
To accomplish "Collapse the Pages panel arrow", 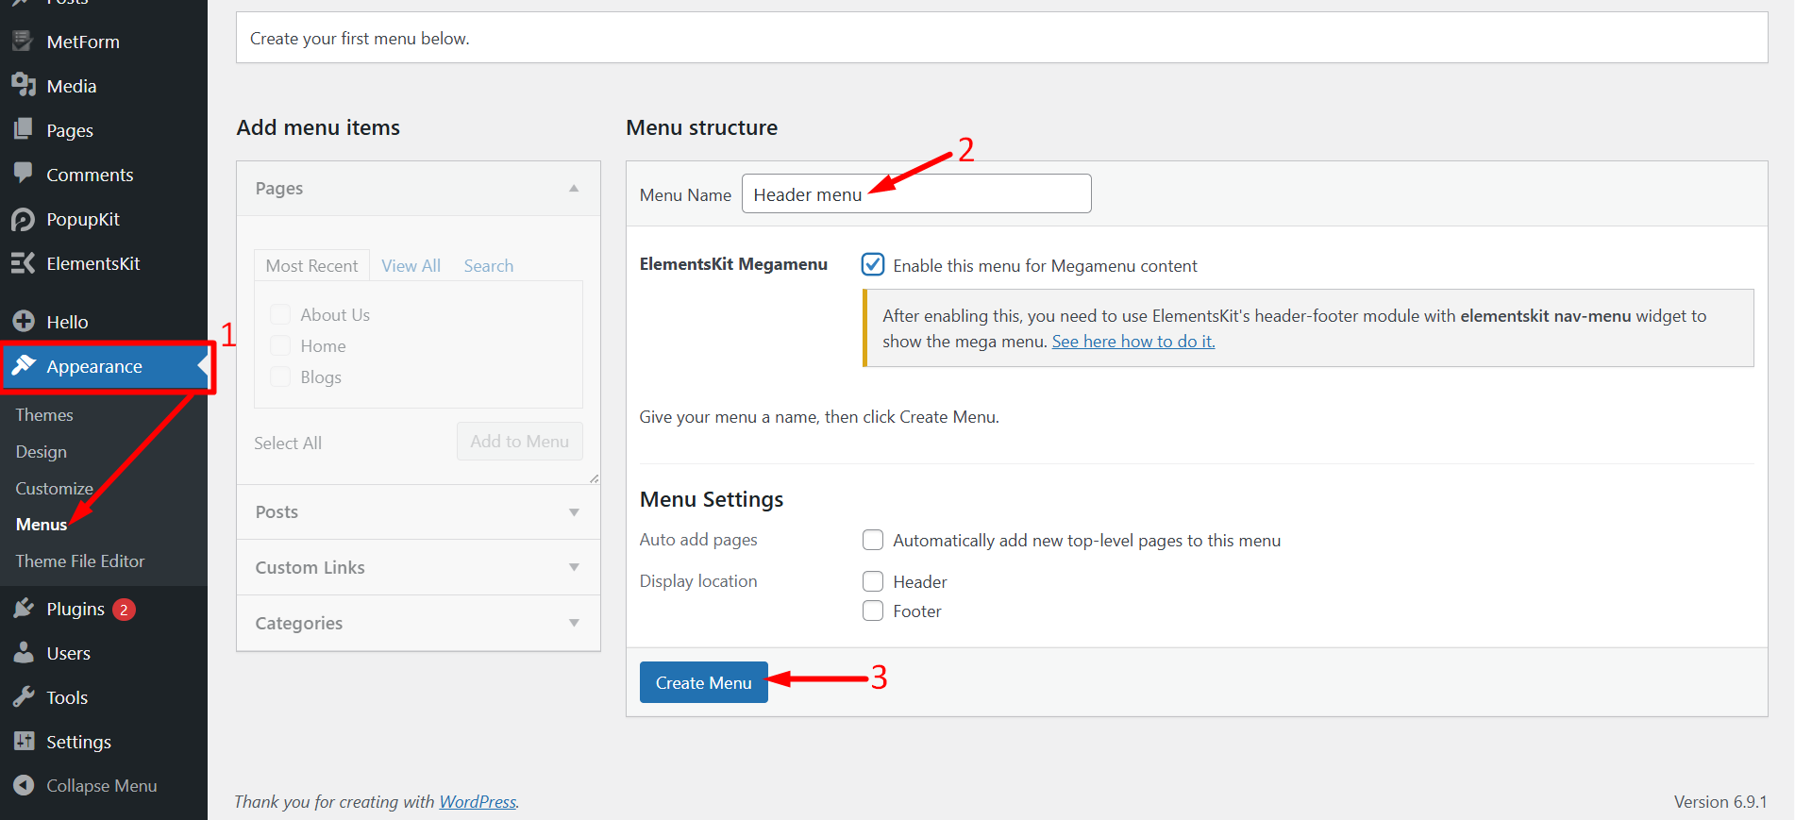I will tap(574, 189).
